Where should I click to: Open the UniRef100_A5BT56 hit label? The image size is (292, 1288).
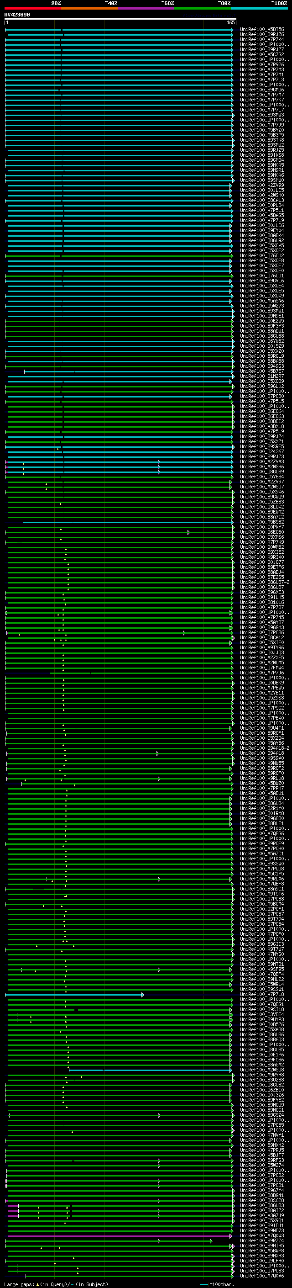[261, 30]
